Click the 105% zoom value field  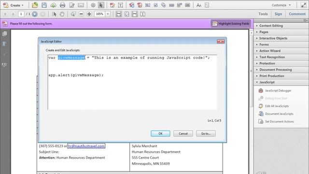click(x=100, y=14)
